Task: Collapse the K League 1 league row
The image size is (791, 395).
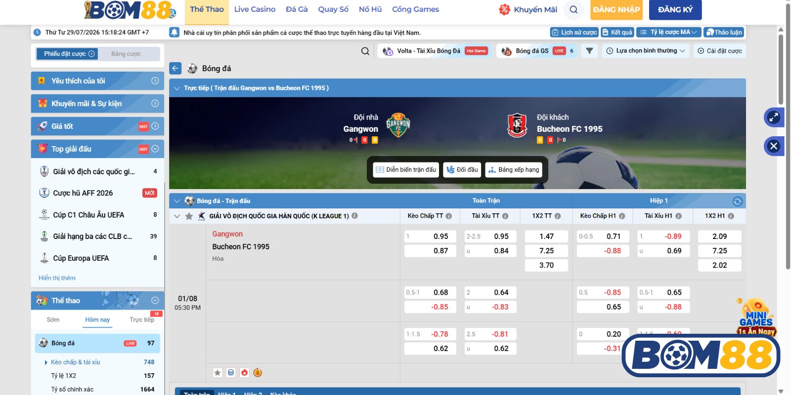Action: point(177,216)
